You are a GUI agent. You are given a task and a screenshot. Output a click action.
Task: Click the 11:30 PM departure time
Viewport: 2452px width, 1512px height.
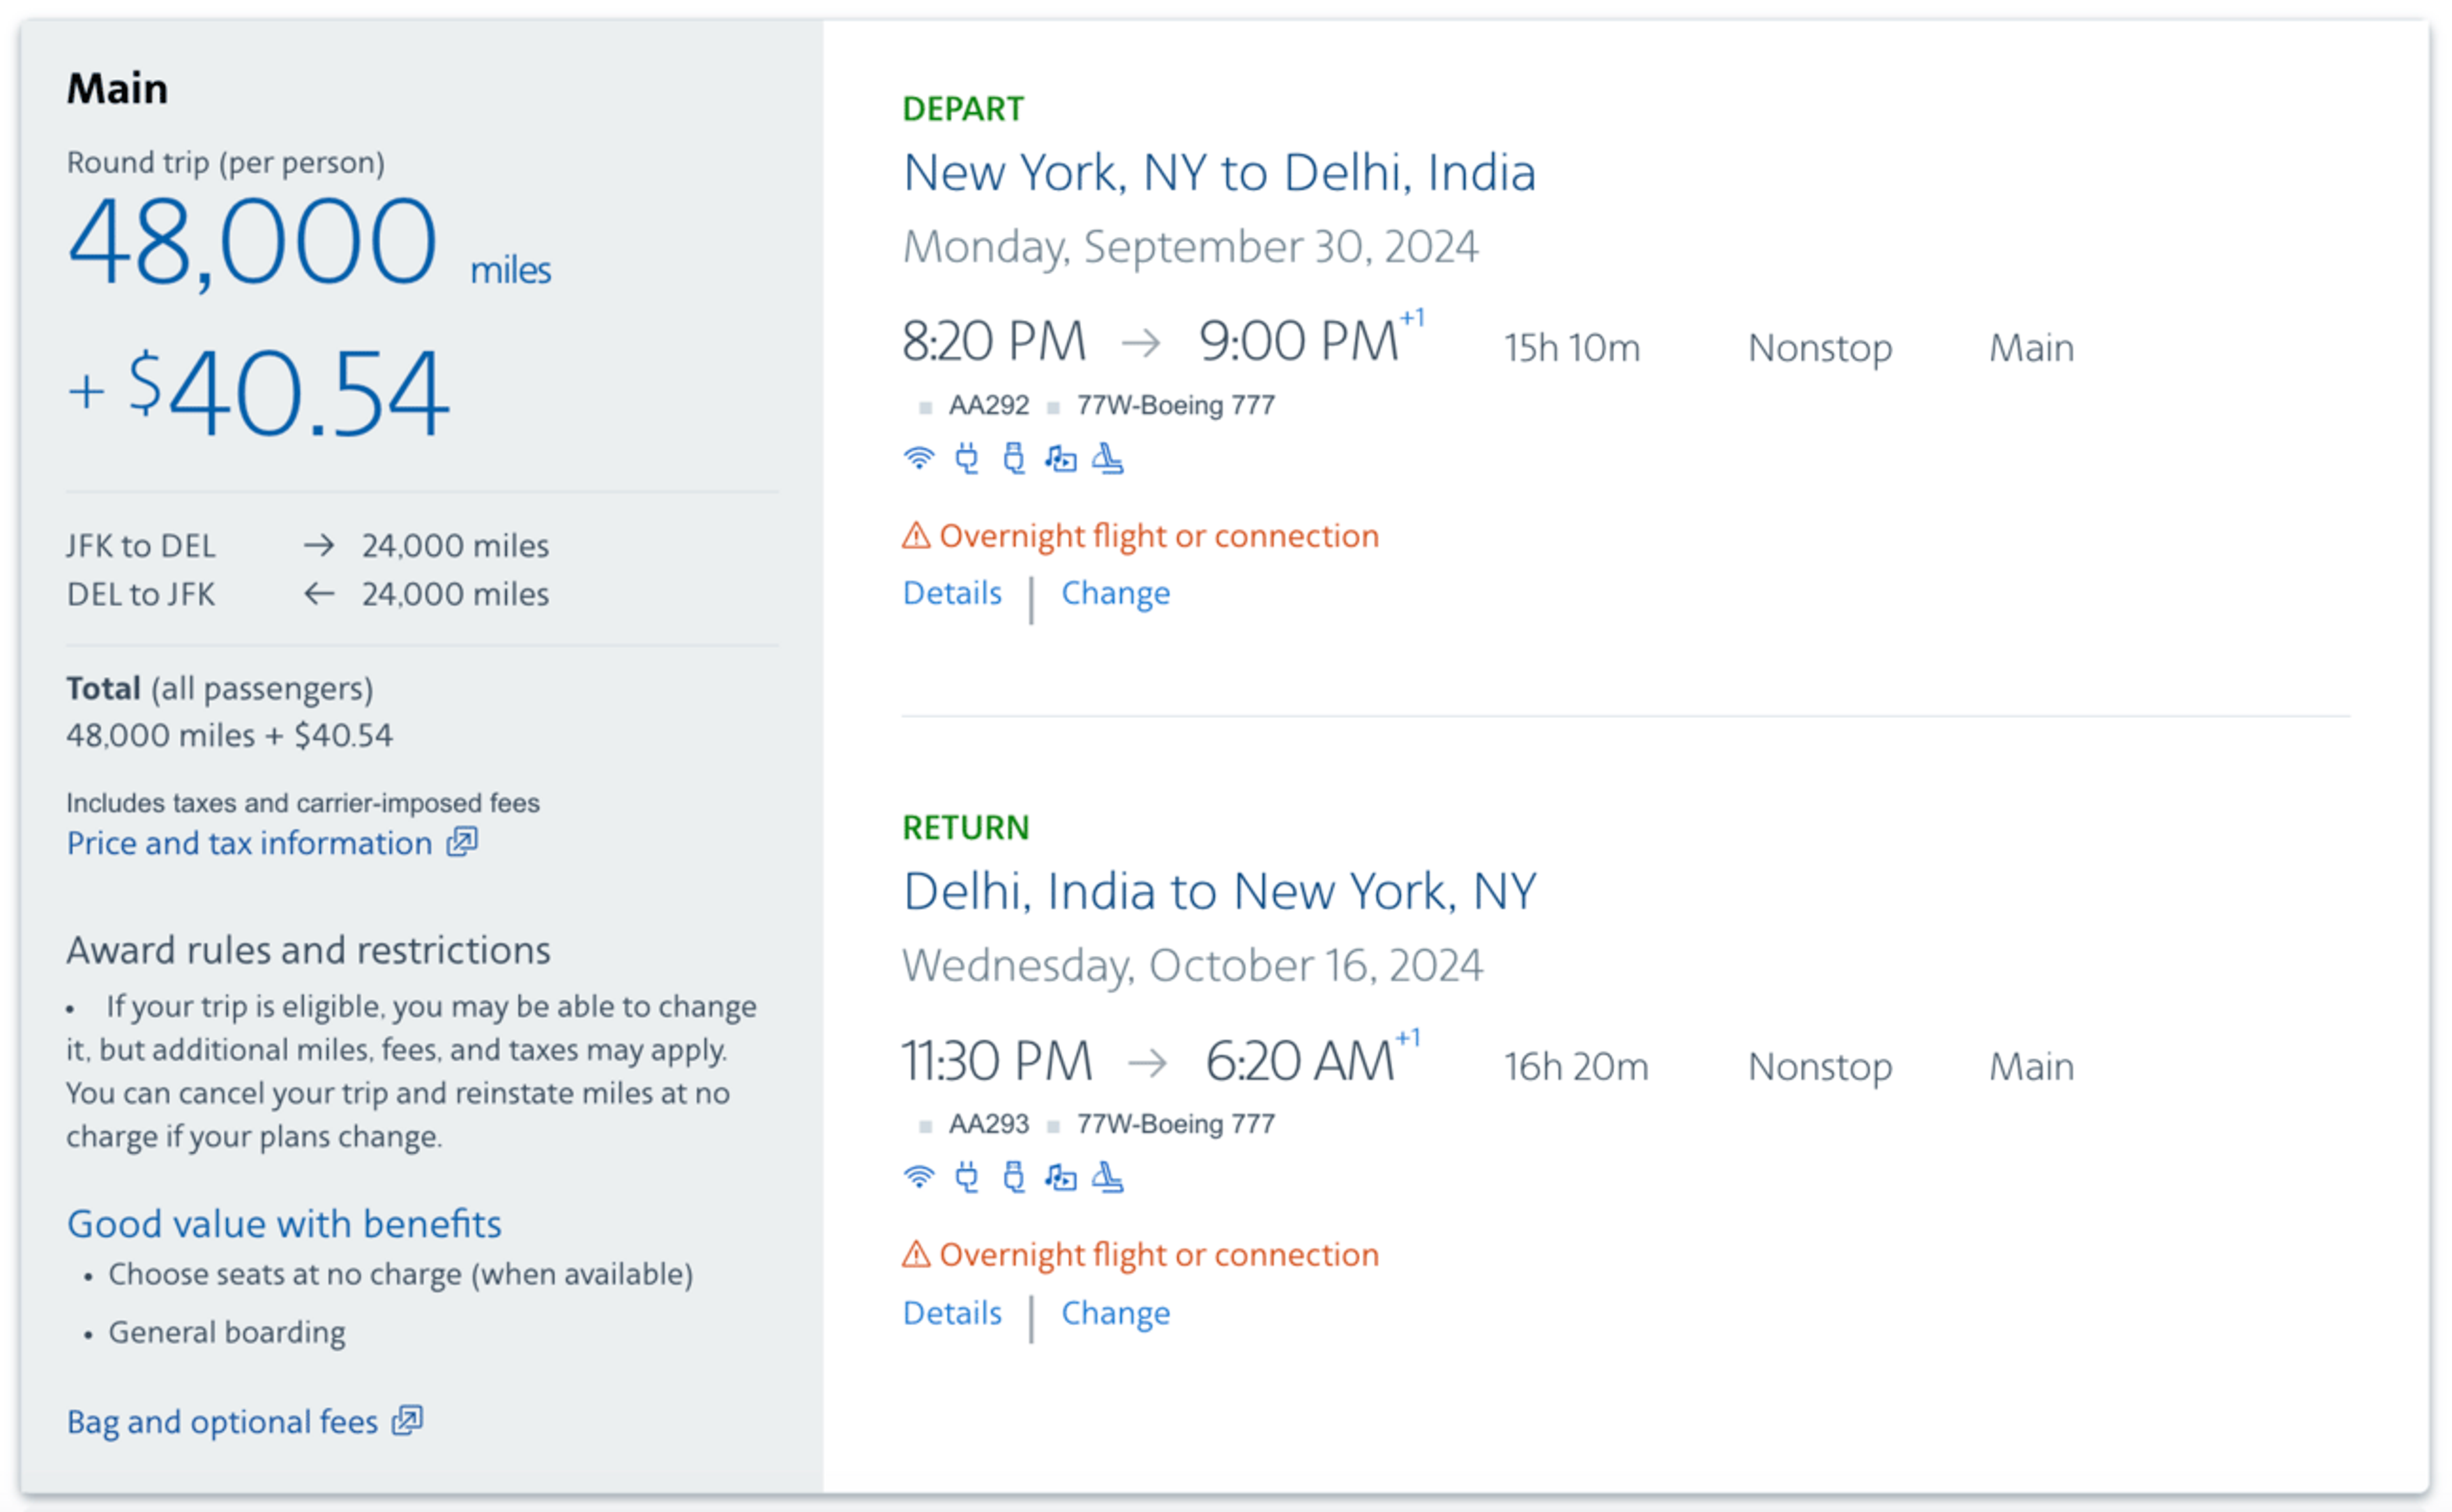[x=996, y=1061]
